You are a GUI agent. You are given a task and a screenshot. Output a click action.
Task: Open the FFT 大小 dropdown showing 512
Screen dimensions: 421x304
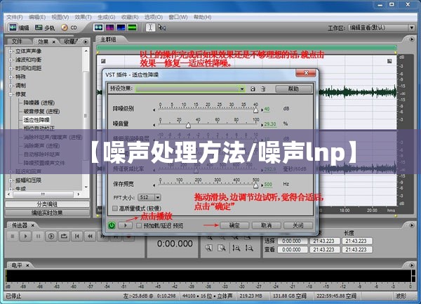pos(158,198)
